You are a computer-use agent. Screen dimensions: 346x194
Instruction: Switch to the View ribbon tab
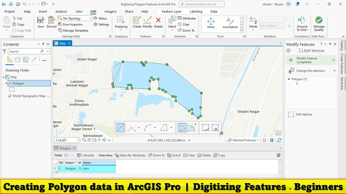(x=79, y=12)
